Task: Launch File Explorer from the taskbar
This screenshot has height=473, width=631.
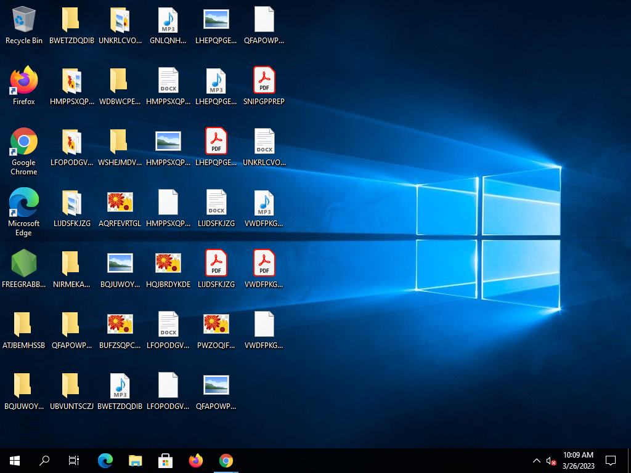Action: pos(136,460)
